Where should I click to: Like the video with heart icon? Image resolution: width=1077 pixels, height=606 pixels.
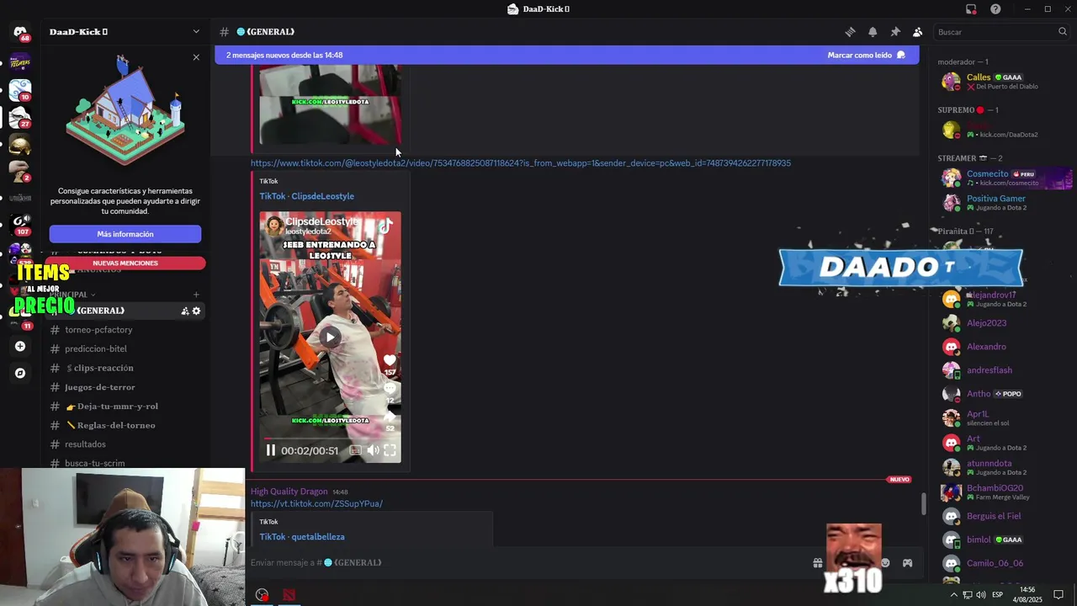(390, 360)
